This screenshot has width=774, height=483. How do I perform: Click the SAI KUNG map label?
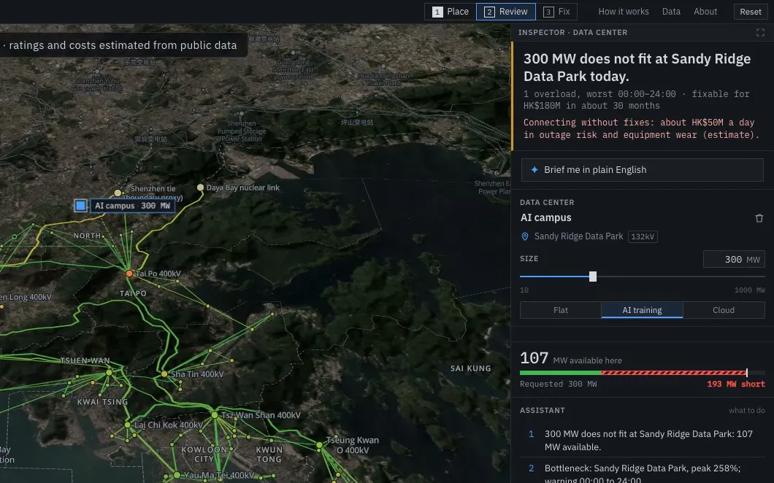pyautogui.click(x=470, y=368)
